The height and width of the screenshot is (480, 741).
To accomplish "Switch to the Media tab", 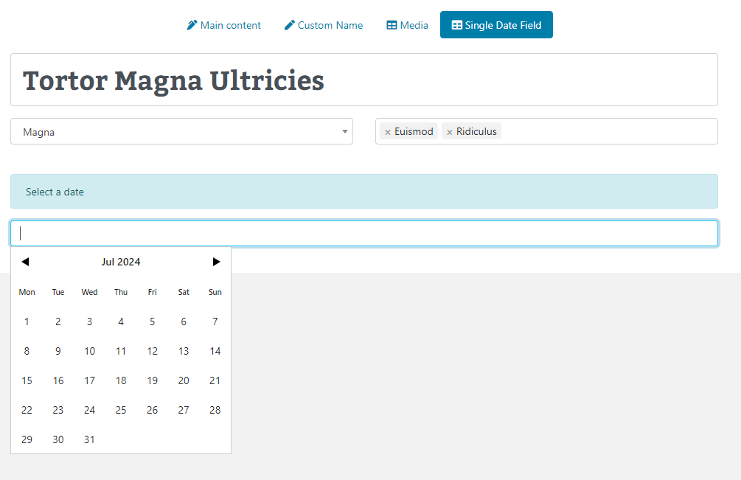I will [407, 24].
